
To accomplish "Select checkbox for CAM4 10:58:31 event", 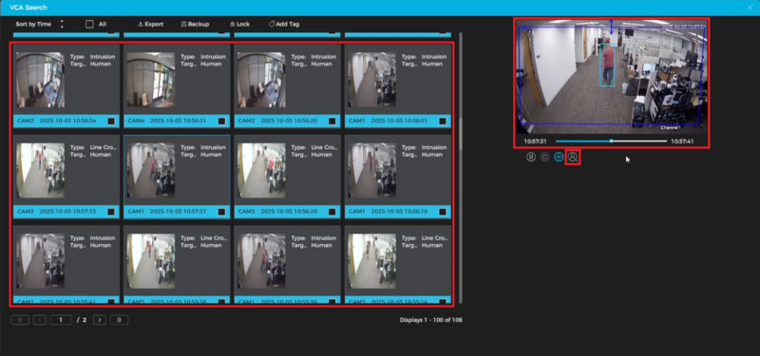I will pos(221,122).
